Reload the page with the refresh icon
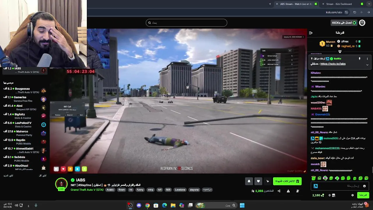Screen dimensions: 373x210 pos(355,12)
